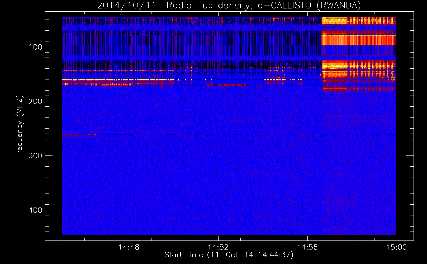Viewport: 427px width, 264px height.
Task: Click the 400 frequency tick label
Action: tap(35, 210)
